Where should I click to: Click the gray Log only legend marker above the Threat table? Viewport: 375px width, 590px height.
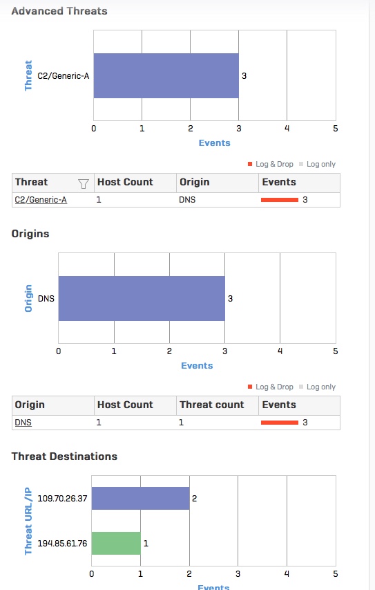[x=301, y=164]
